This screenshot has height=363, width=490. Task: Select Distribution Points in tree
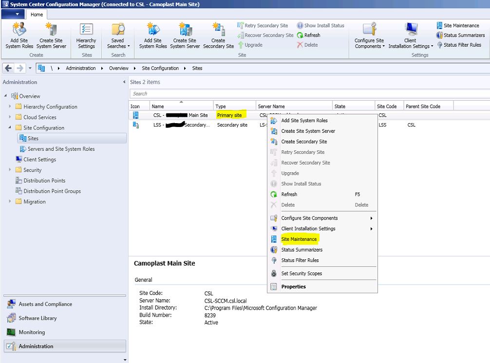[40, 181]
